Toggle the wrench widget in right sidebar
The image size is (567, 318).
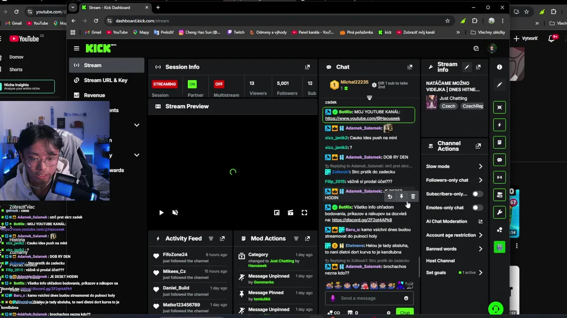point(499,212)
